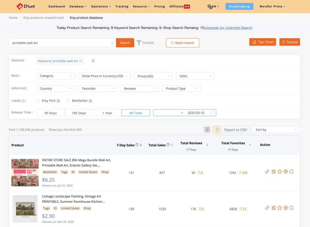
Task: Track the Mega Bundle product with target icon
Action: pyautogui.click(x=285, y=172)
